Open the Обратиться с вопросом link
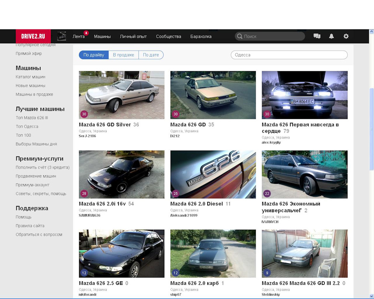The image size is (374, 299). (39, 235)
